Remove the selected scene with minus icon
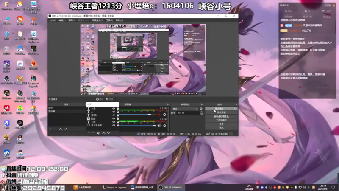The height and width of the screenshot is (191, 339). [55, 129]
